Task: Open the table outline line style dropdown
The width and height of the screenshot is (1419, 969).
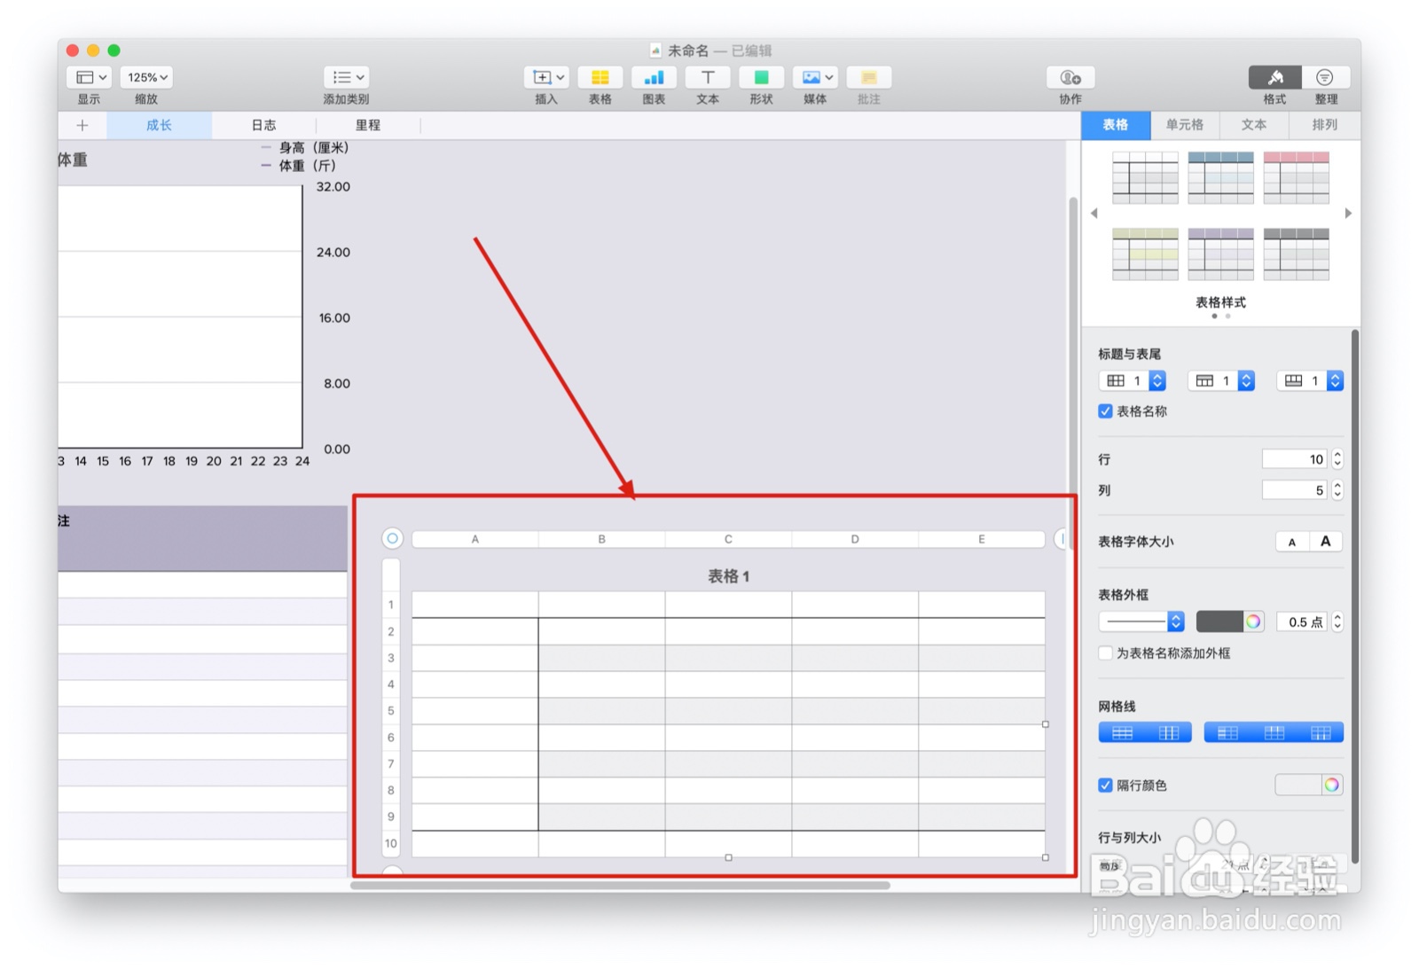Action: (1141, 621)
